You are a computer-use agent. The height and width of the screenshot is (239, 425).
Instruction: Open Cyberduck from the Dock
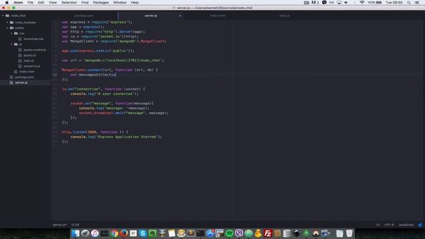pyautogui.click(x=258, y=233)
